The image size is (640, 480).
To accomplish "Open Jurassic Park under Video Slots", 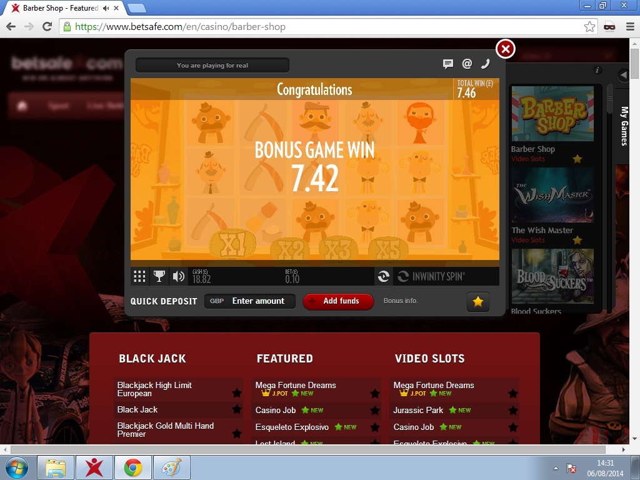I will click(418, 410).
